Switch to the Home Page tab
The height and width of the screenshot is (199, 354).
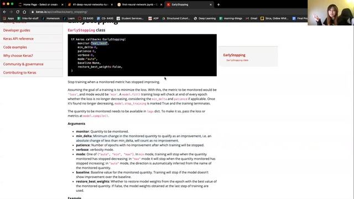40,4
